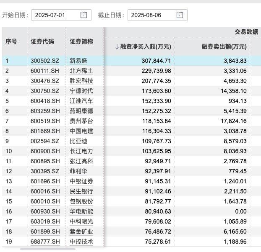Select the value 779.45 for 菲利华

[x=238, y=171]
